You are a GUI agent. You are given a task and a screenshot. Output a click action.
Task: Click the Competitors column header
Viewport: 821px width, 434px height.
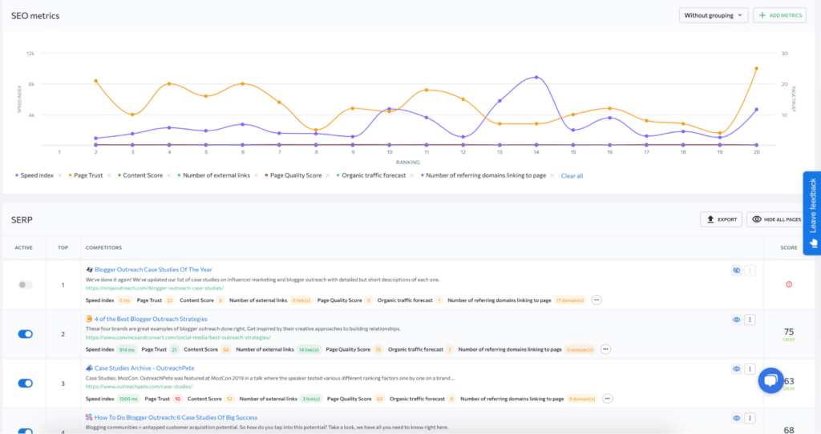coord(103,248)
